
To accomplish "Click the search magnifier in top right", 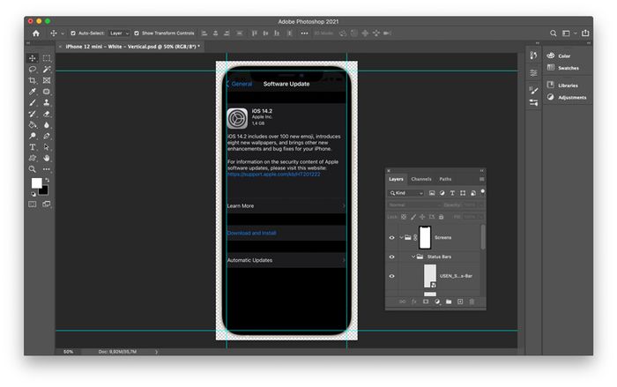I will click(554, 33).
